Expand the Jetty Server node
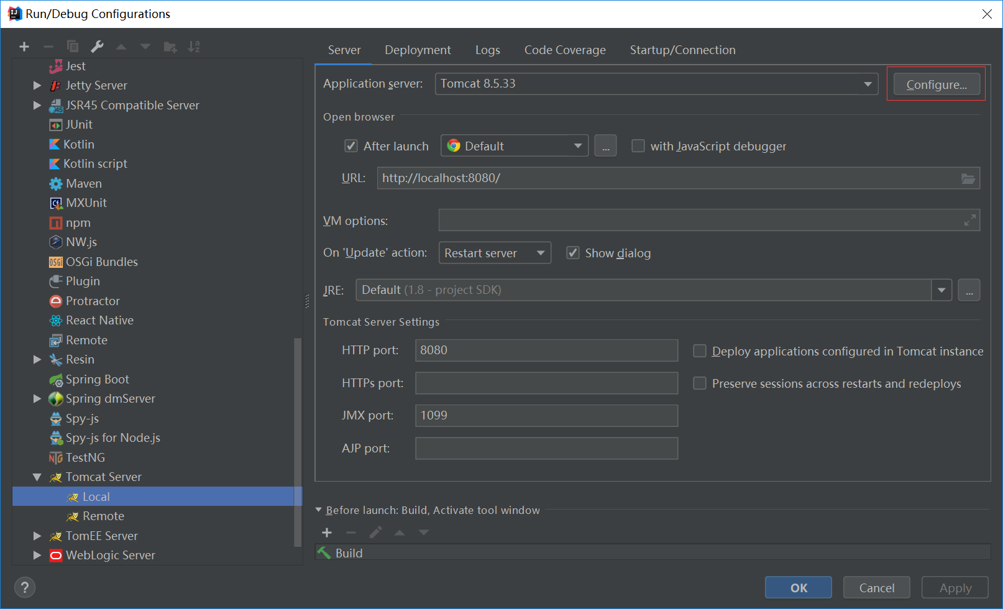The height and width of the screenshot is (609, 1003). (x=37, y=85)
